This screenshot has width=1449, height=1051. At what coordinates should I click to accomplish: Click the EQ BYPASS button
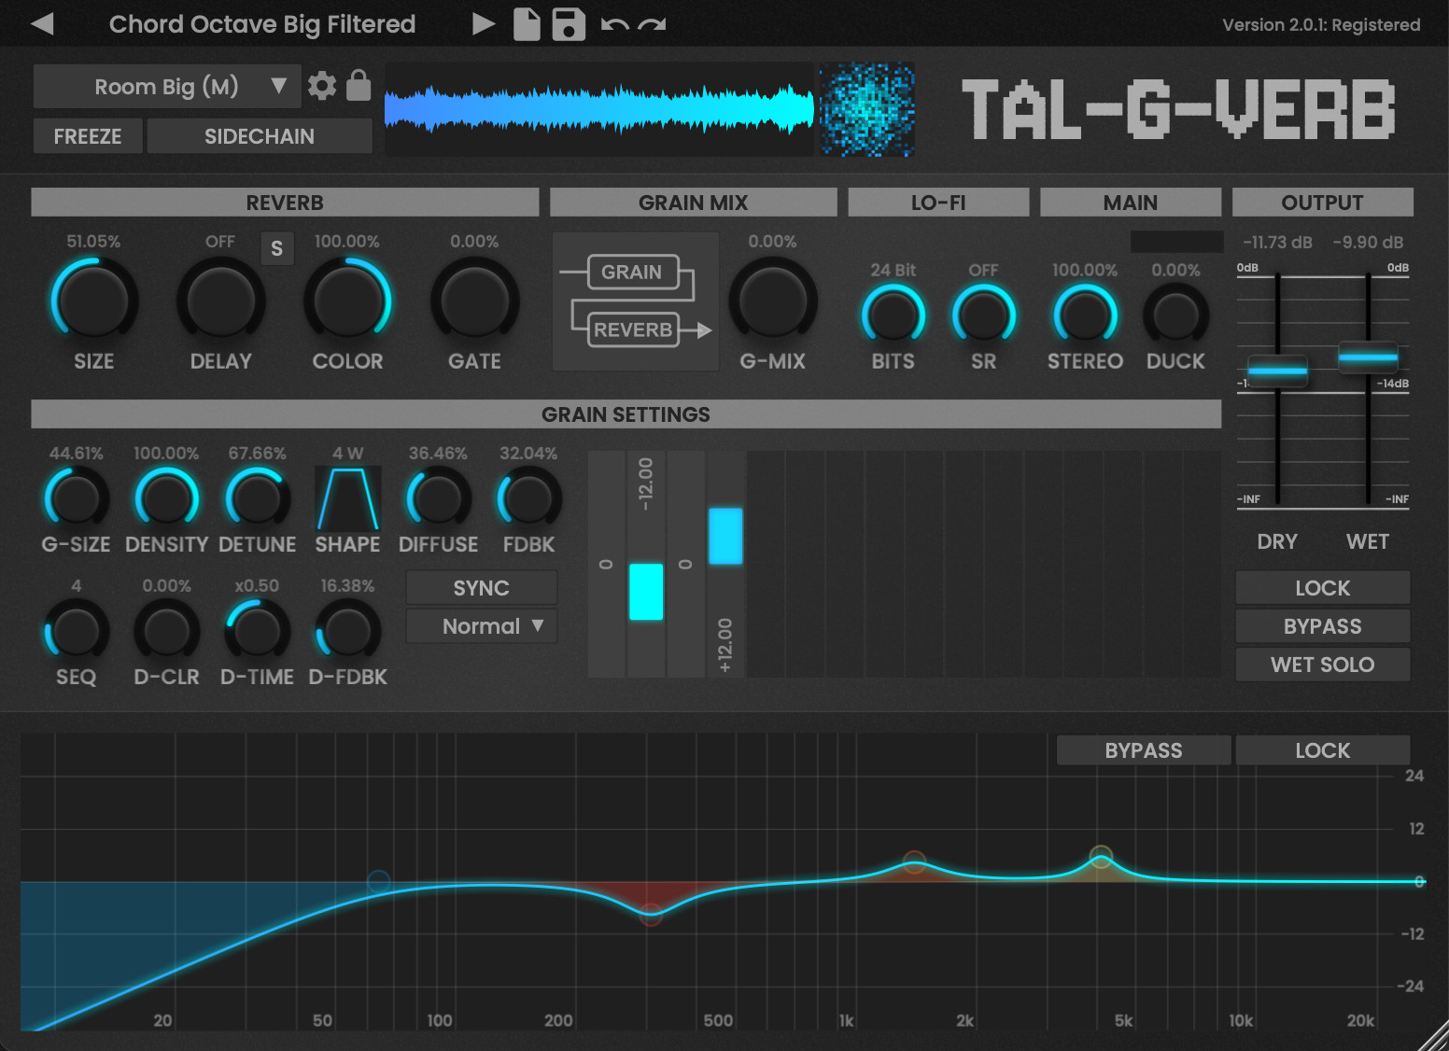pyautogui.click(x=1143, y=750)
